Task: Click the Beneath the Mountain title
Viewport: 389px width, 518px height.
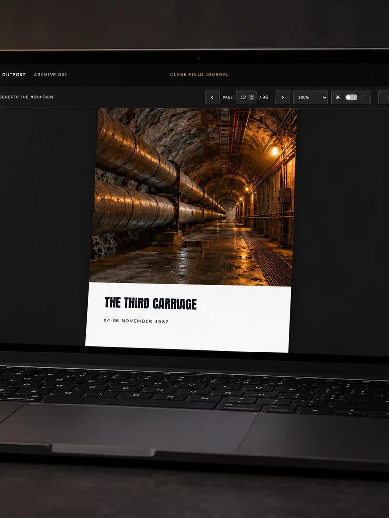Action: [26, 97]
